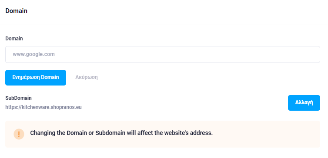The width and height of the screenshot is (328, 158).
Task: Focus the www.google.com domain input field
Action: 163,55
